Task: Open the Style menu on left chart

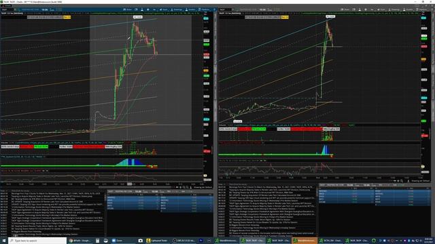Action: point(164,9)
